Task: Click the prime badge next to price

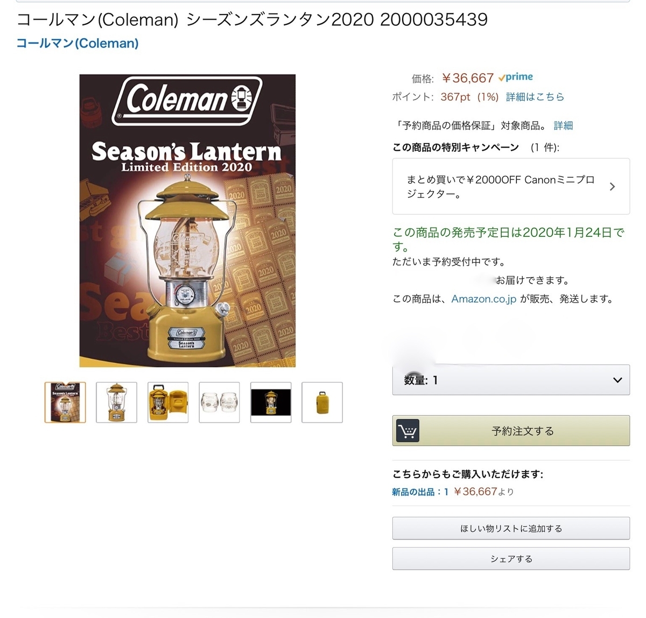Action: click(516, 77)
